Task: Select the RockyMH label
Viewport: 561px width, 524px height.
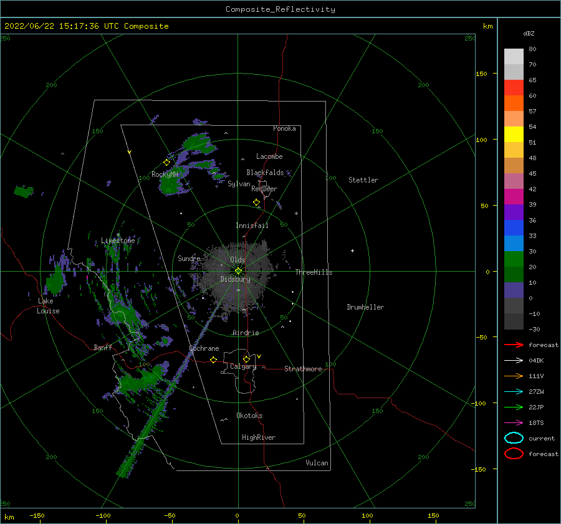Action: [165, 174]
